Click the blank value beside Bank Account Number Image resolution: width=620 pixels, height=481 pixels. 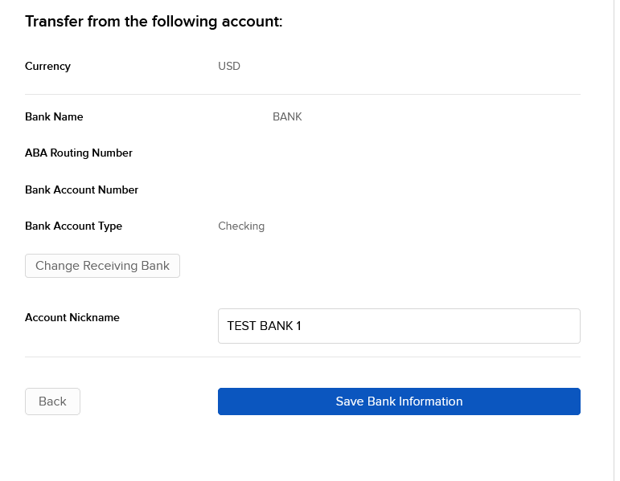point(399,190)
